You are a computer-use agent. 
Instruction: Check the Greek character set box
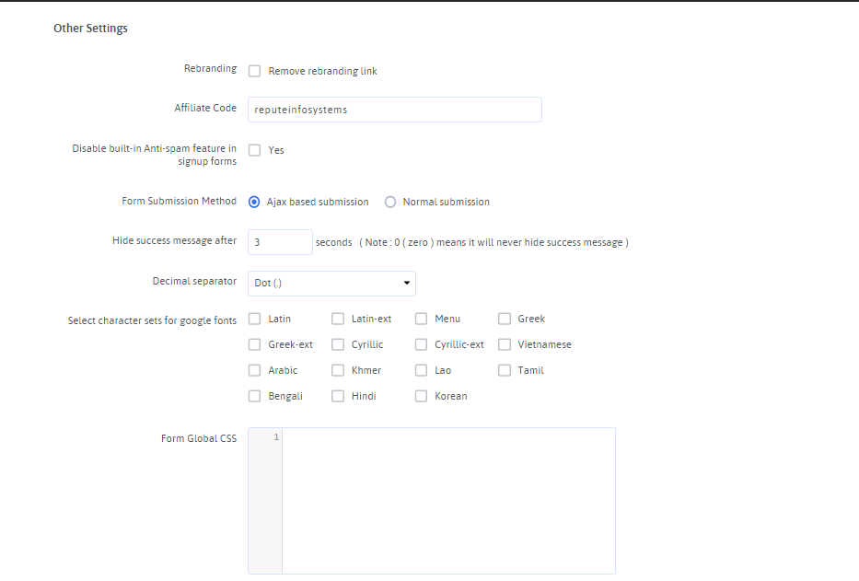click(505, 319)
